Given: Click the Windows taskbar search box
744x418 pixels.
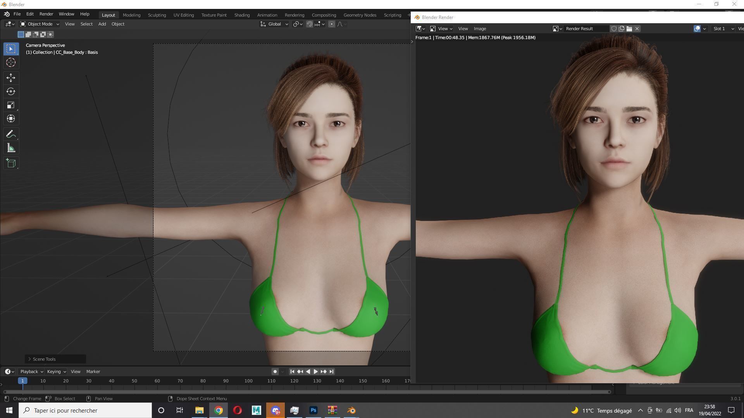Looking at the screenshot, I should click(x=85, y=410).
